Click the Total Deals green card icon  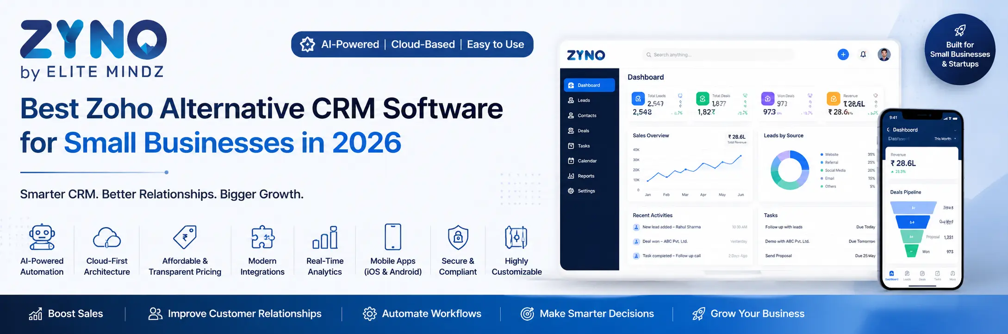point(703,99)
